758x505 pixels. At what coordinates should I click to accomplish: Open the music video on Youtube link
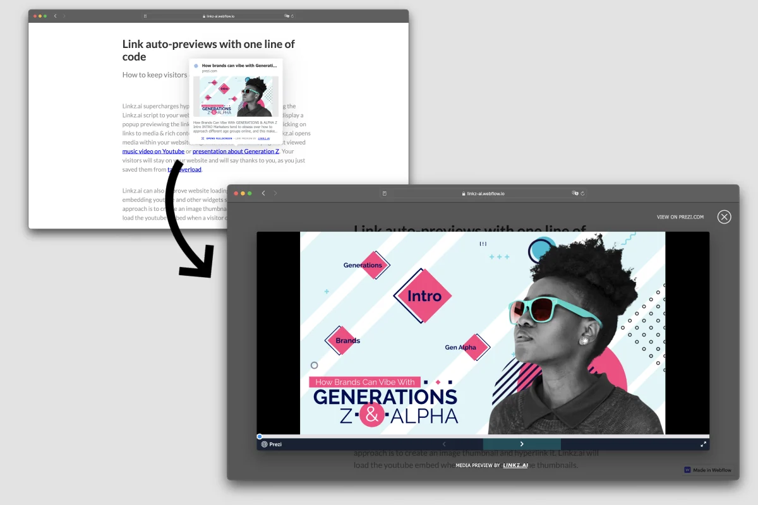click(153, 151)
